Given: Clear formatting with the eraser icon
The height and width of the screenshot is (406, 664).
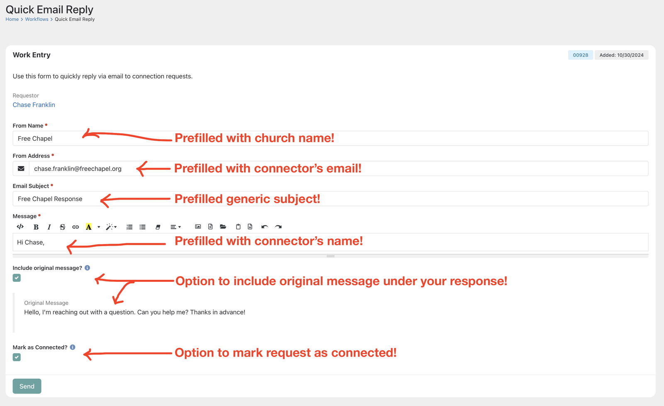Looking at the screenshot, I should tap(158, 227).
